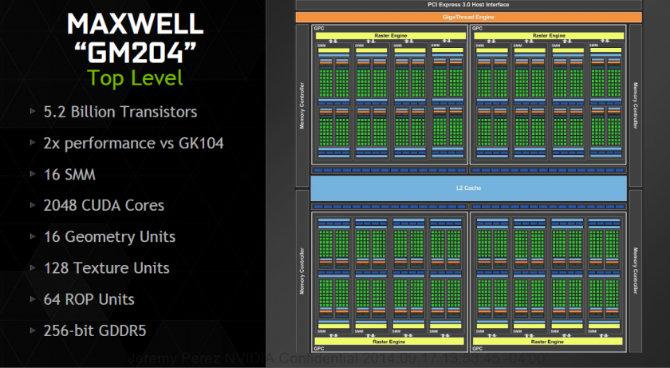Click the "256-bit GDDR5" bullet text
This screenshot has height=368, width=670.
tap(95, 330)
